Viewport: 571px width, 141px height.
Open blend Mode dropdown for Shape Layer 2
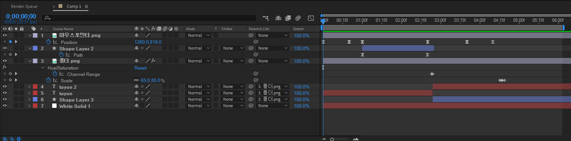pyautogui.click(x=198, y=48)
